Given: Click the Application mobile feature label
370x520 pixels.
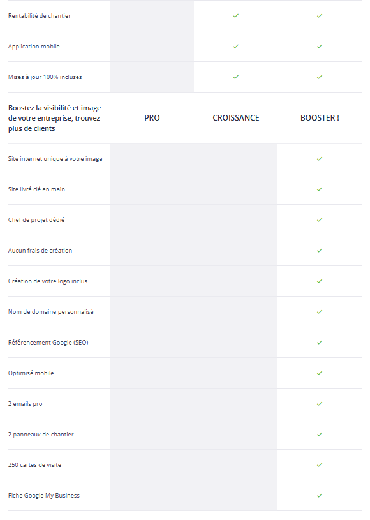Looking at the screenshot, I should [x=34, y=47].
